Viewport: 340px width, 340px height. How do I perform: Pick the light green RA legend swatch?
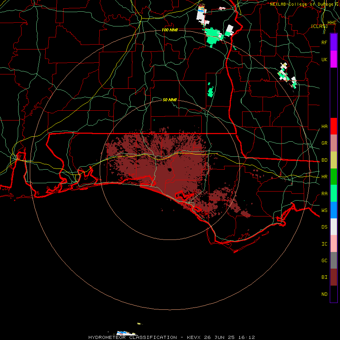[x=334, y=193]
